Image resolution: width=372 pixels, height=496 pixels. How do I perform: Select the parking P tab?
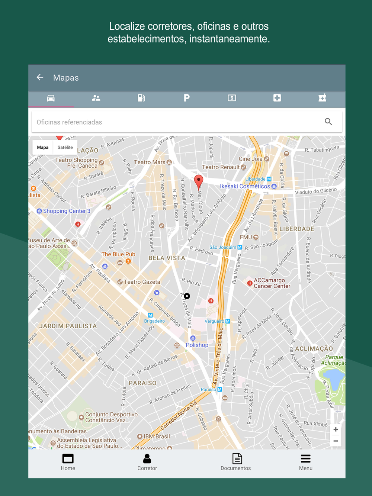tap(187, 98)
